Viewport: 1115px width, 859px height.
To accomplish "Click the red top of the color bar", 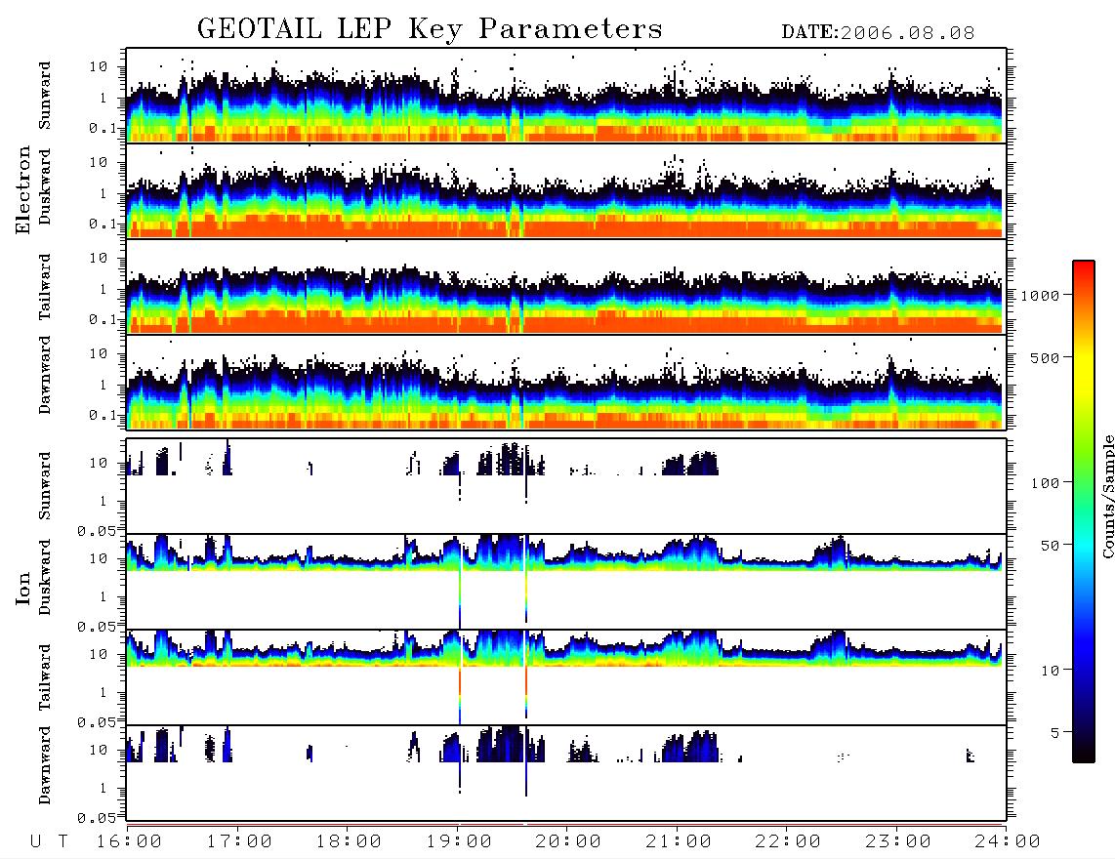I will tap(1084, 266).
